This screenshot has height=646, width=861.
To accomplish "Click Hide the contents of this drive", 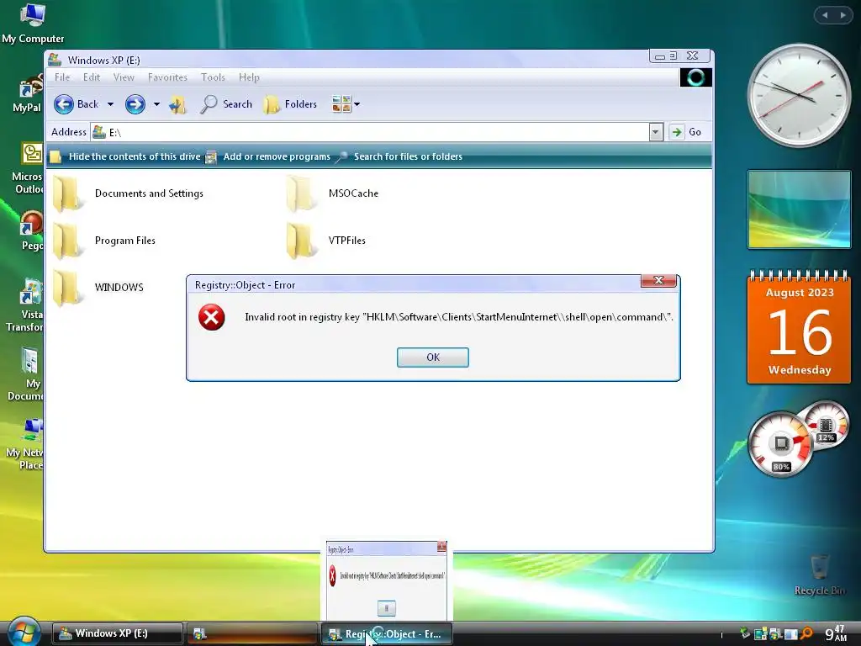I will point(126,156).
